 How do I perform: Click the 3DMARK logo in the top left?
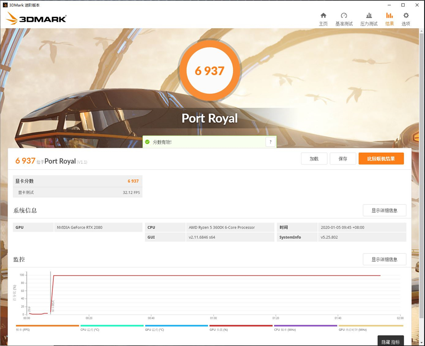36,18
